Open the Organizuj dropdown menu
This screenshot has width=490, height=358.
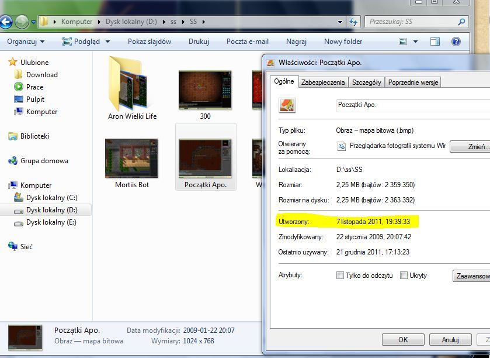pyautogui.click(x=26, y=42)
